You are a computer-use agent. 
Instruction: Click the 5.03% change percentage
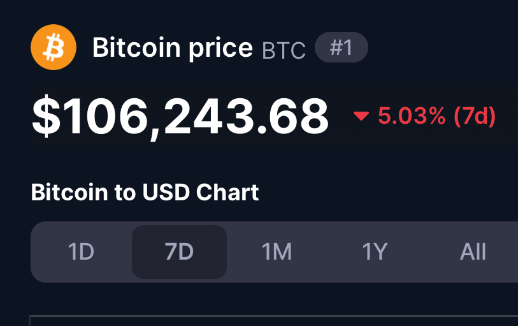click(x=412, y=116)
